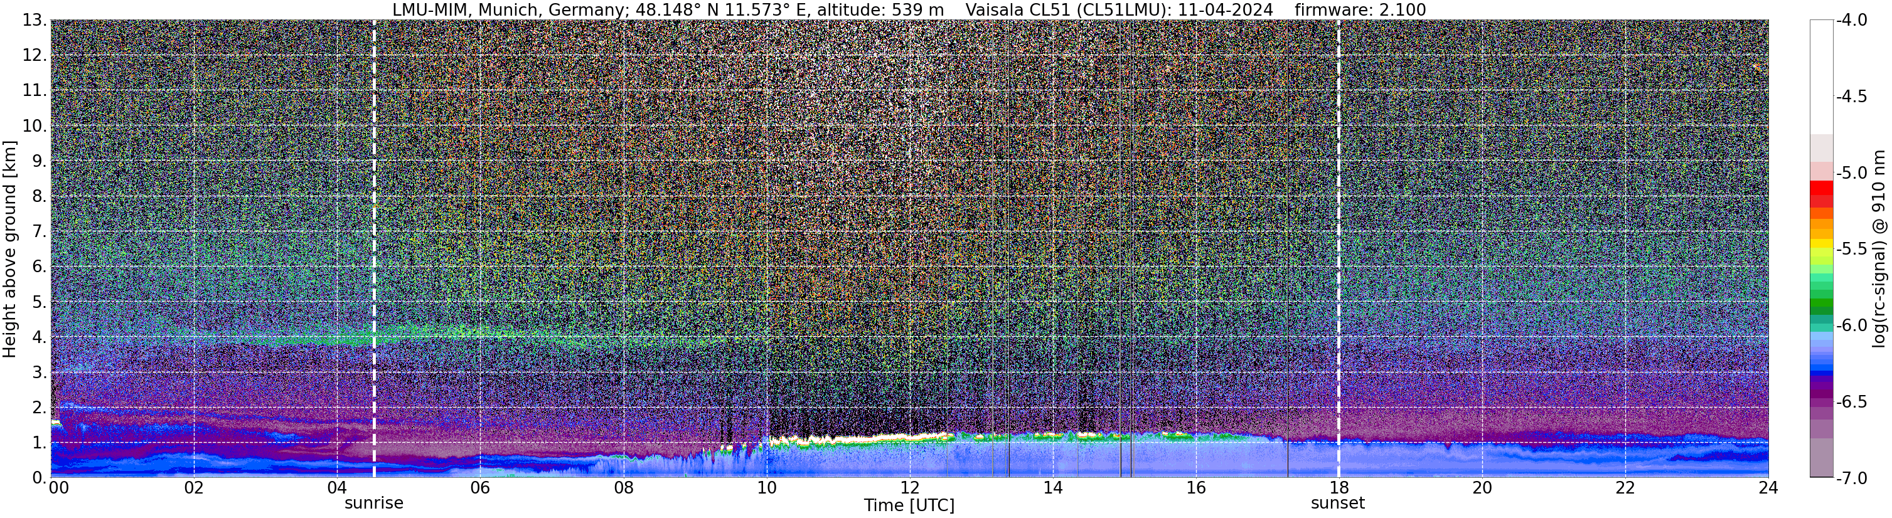Click the y-axis tick label '5.'

(40, 302)
